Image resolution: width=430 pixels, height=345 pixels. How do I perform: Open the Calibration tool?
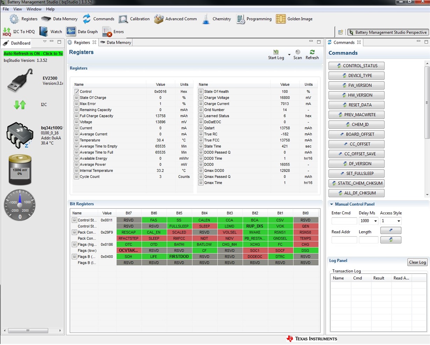134,19
